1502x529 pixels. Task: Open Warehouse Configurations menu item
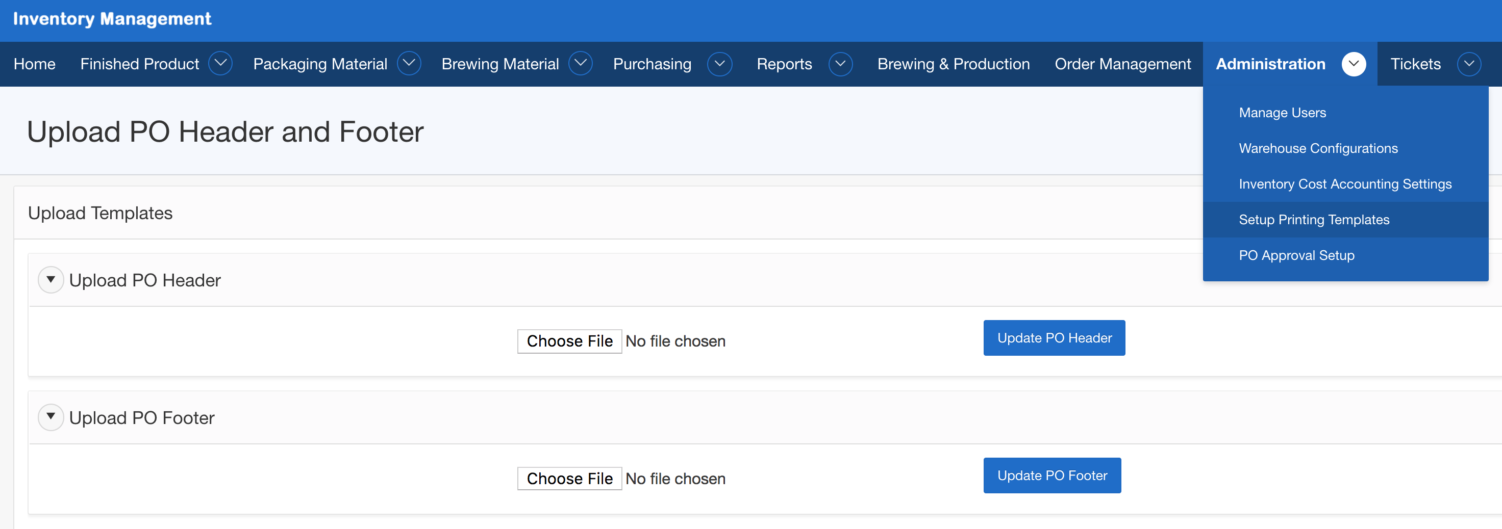(1318, 148)
